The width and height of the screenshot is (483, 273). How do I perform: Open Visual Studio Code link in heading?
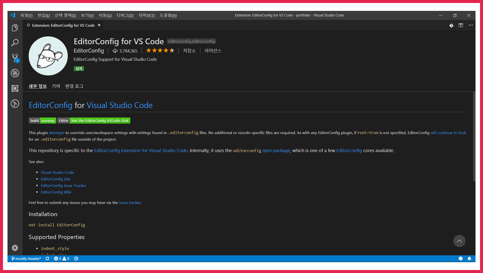[120, 105]
